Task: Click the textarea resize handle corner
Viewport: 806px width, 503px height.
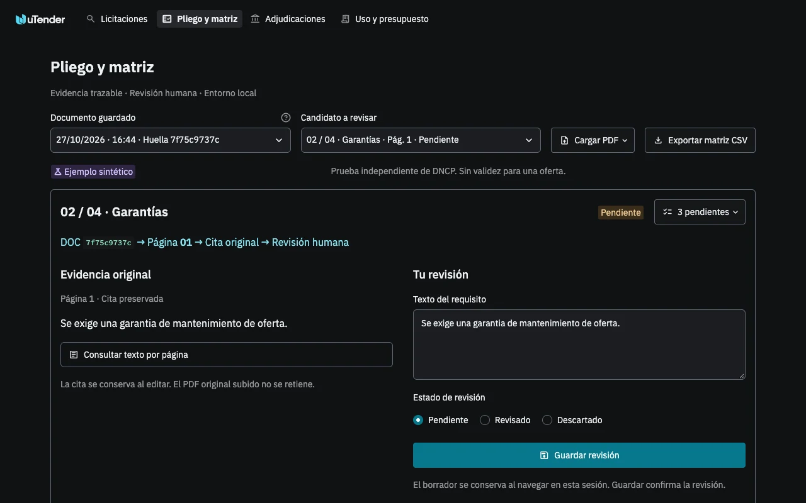Action: tap(741, 375)
